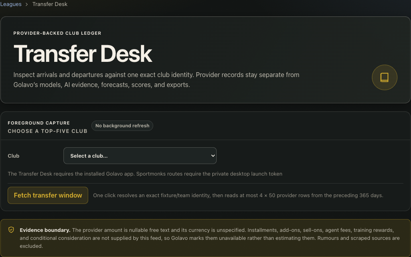Open the Select a club dropdown
This screenshot has width=411, height=257.
140,156
